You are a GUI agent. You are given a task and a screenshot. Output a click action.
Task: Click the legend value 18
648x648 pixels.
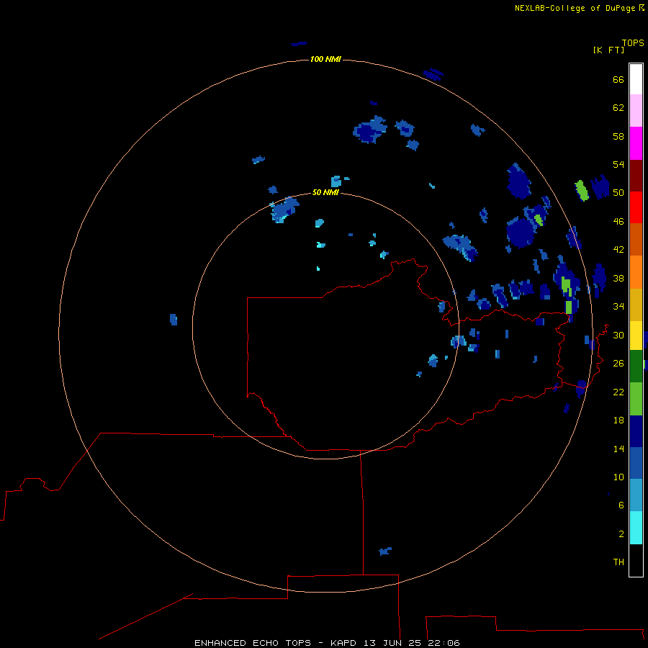point(618,420)
